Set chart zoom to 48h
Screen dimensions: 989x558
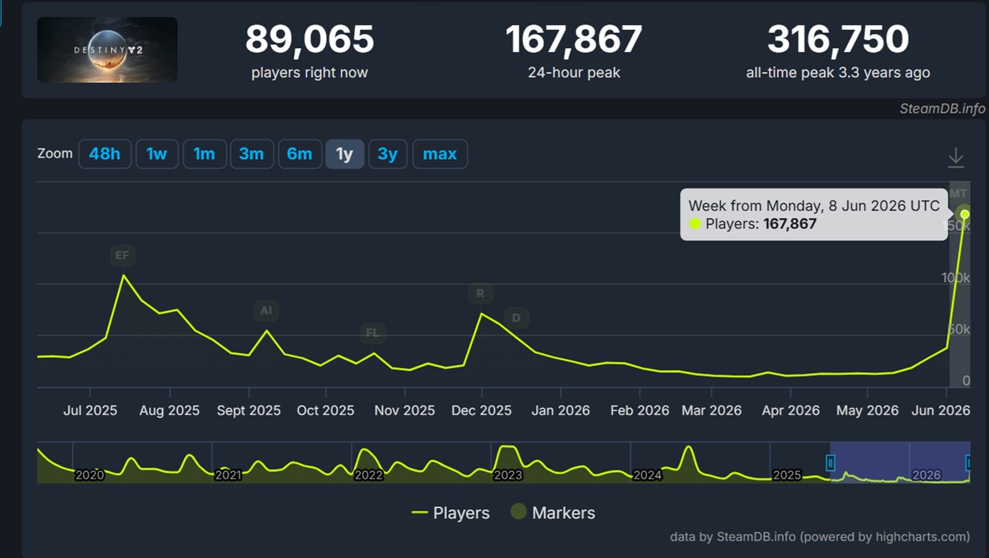point(104,154)
